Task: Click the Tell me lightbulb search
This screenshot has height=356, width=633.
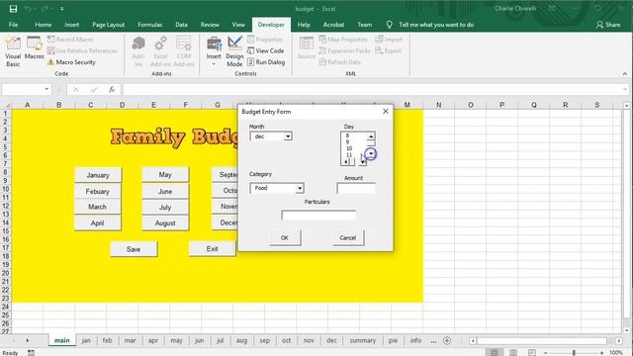Action: (389, 25)
